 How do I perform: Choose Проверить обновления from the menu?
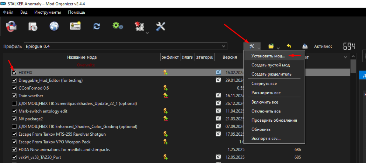[x=274, y=120]
